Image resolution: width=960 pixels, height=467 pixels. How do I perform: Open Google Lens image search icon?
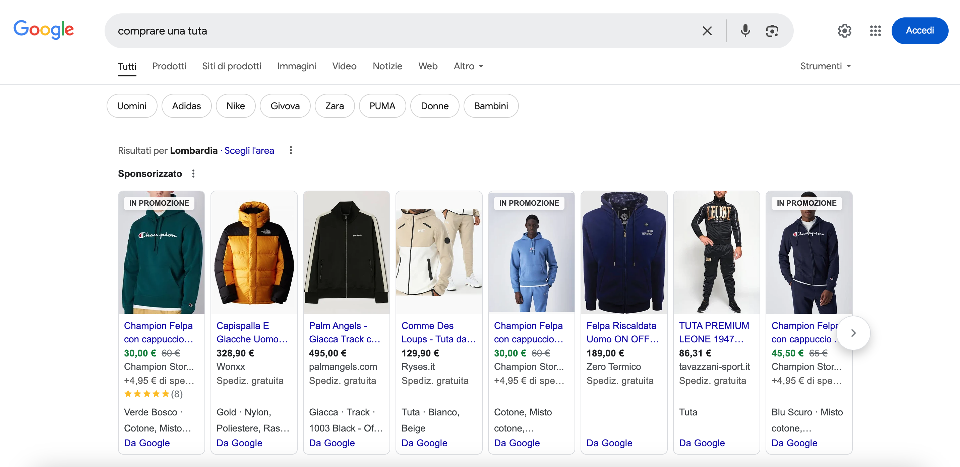pos(772,31)
